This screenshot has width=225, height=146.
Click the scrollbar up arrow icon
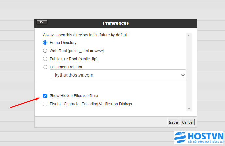click(x=189, y=36)
